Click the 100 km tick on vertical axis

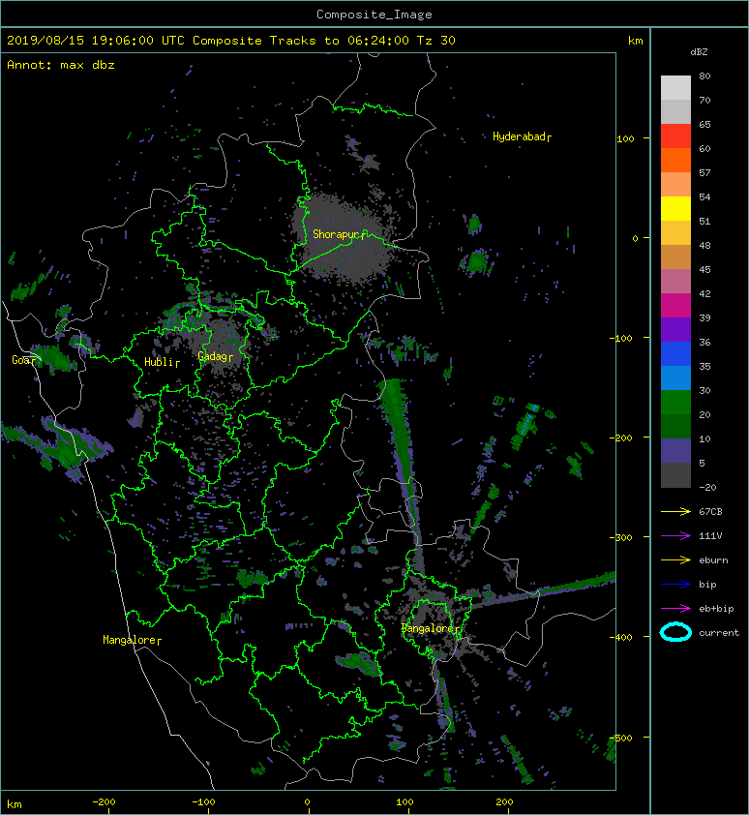(x=626, y=138)
